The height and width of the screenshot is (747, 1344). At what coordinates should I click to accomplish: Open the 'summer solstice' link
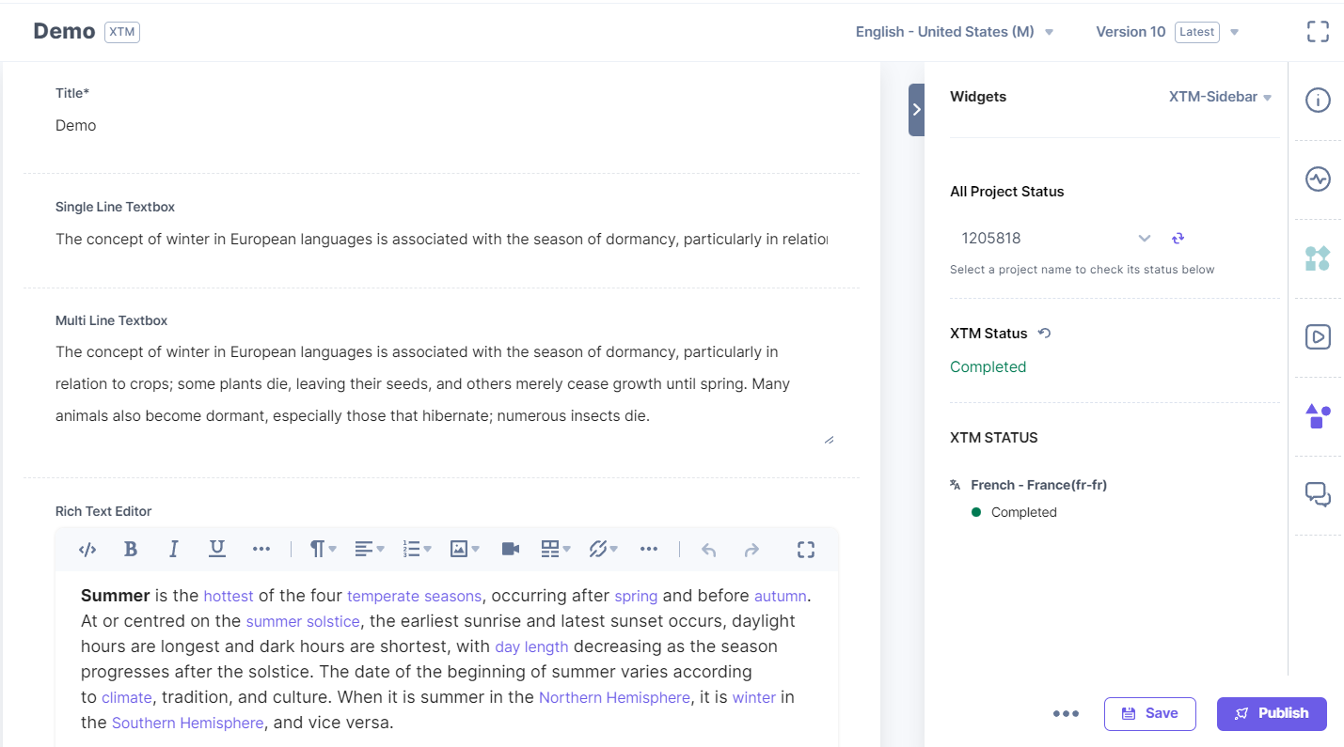[x=303, y=621]
